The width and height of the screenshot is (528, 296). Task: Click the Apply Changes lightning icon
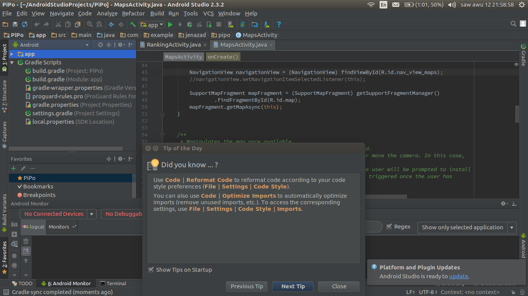180,24
